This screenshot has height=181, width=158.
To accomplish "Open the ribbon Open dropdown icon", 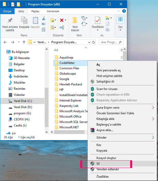I will [x=108, y=18].
